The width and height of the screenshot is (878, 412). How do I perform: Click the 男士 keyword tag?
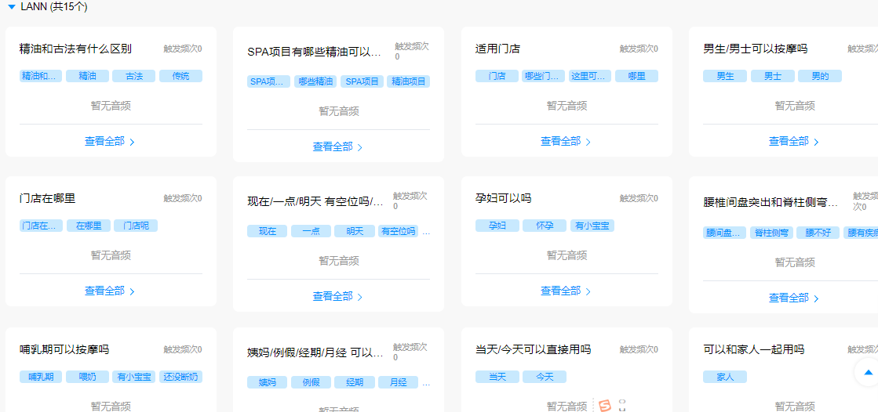tap(772, 77)
